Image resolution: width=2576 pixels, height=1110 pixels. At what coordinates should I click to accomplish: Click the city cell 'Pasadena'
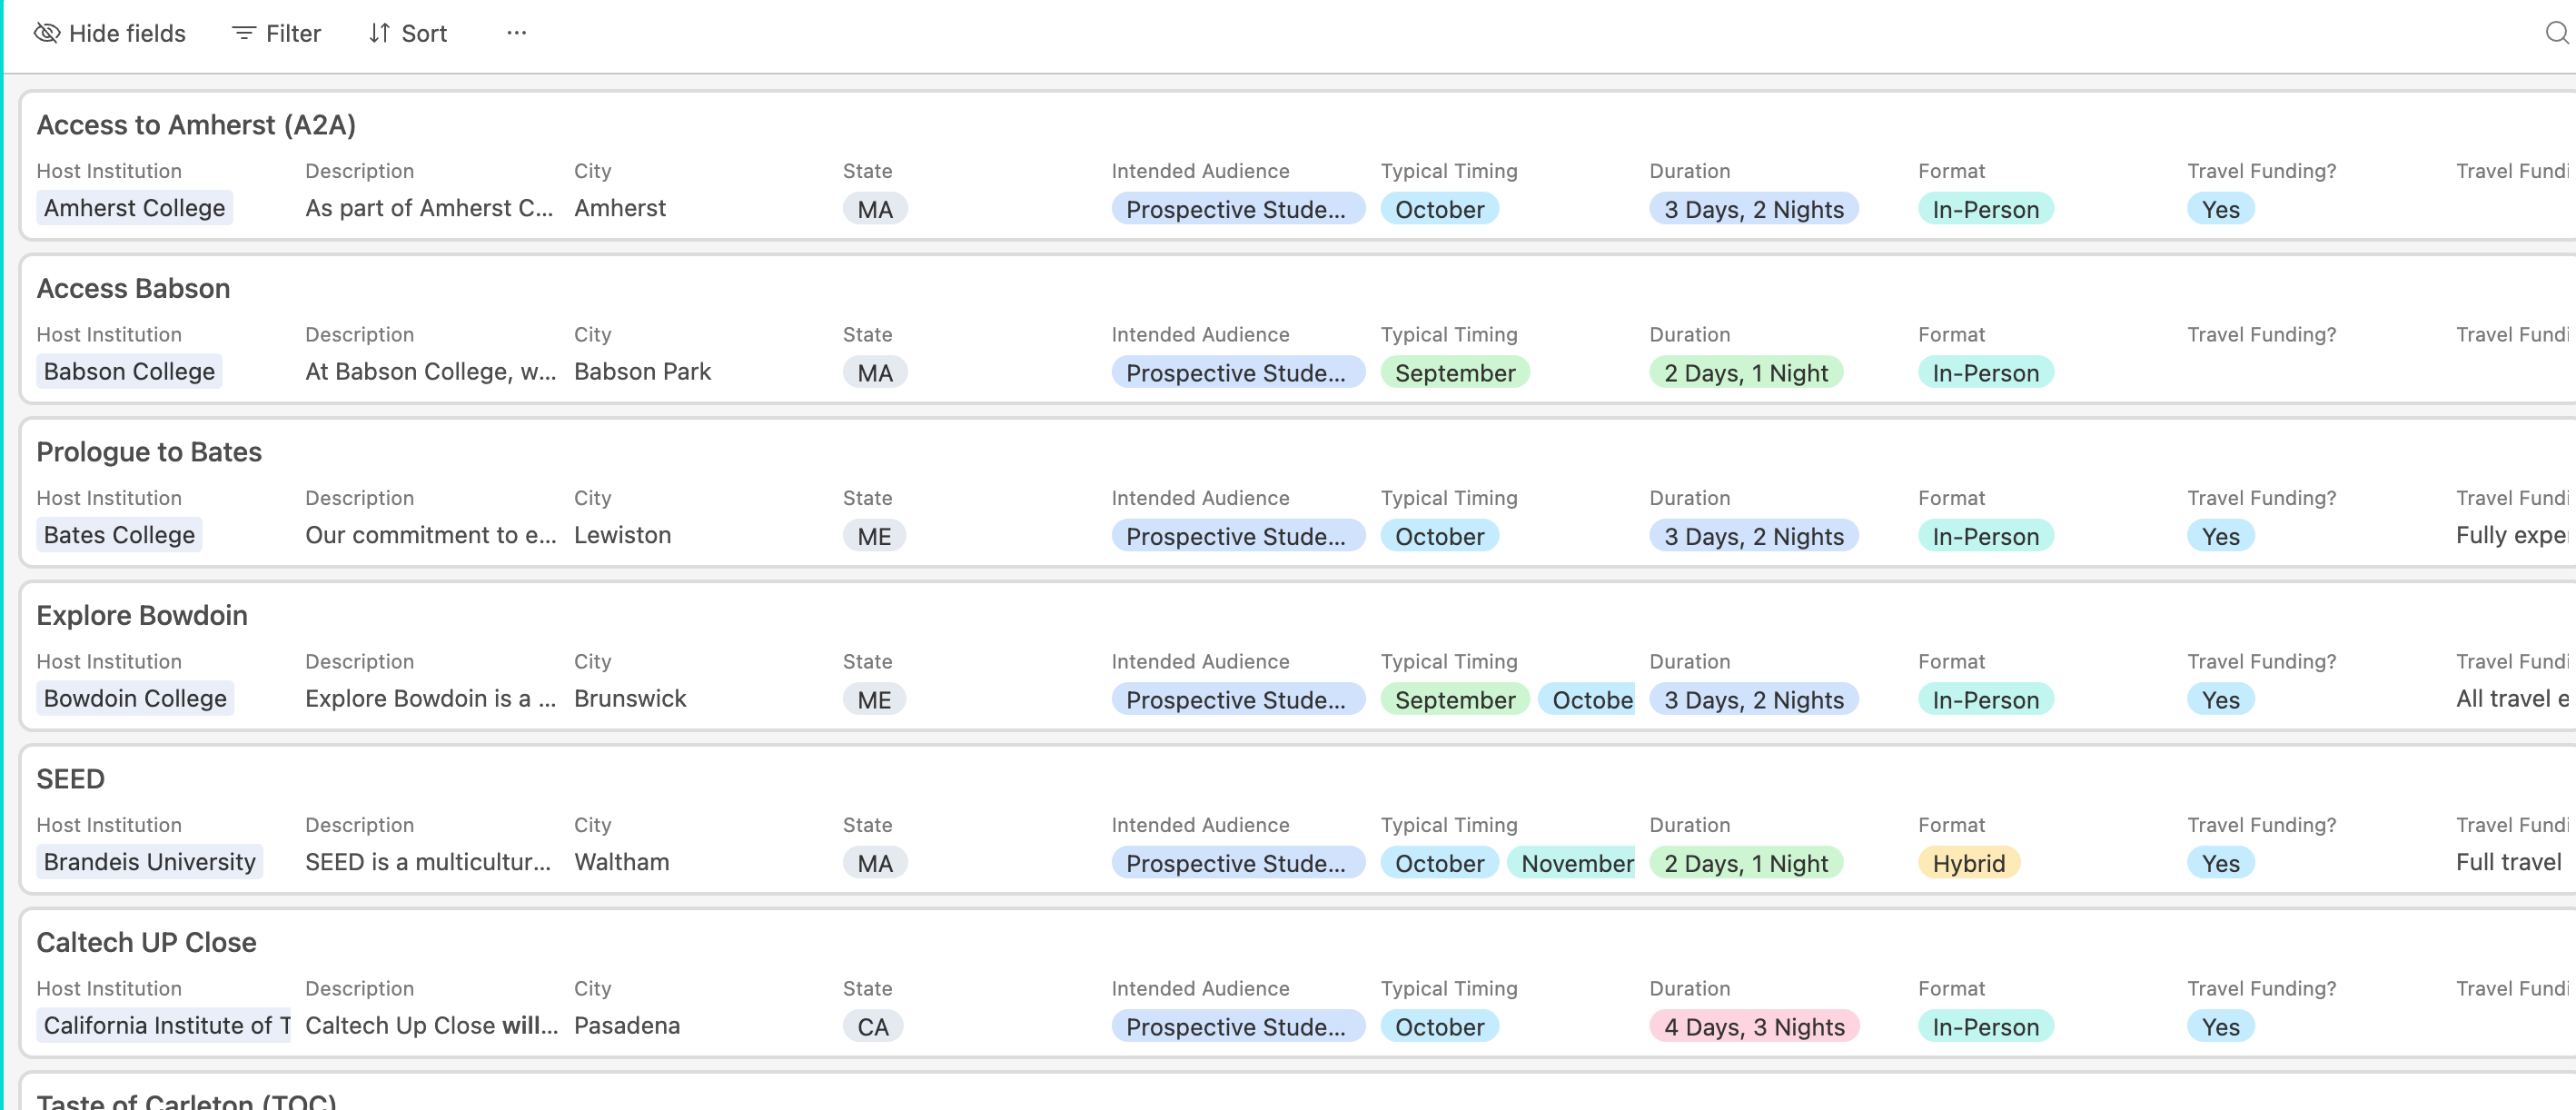click(x=627, y=1026)
